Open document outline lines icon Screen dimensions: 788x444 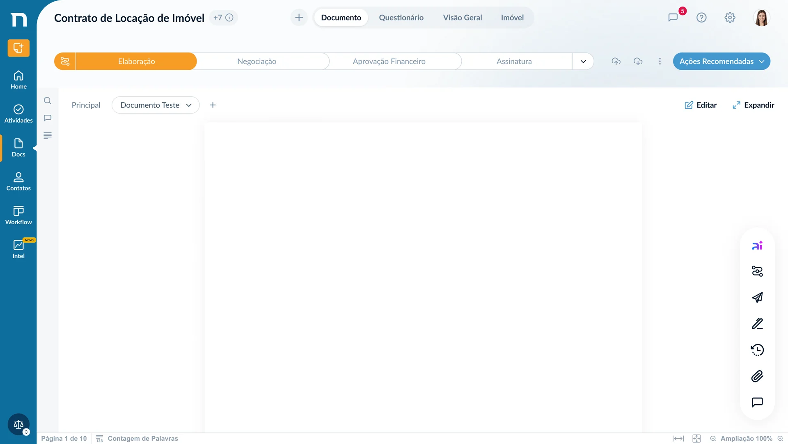click(x=48, y=135)
